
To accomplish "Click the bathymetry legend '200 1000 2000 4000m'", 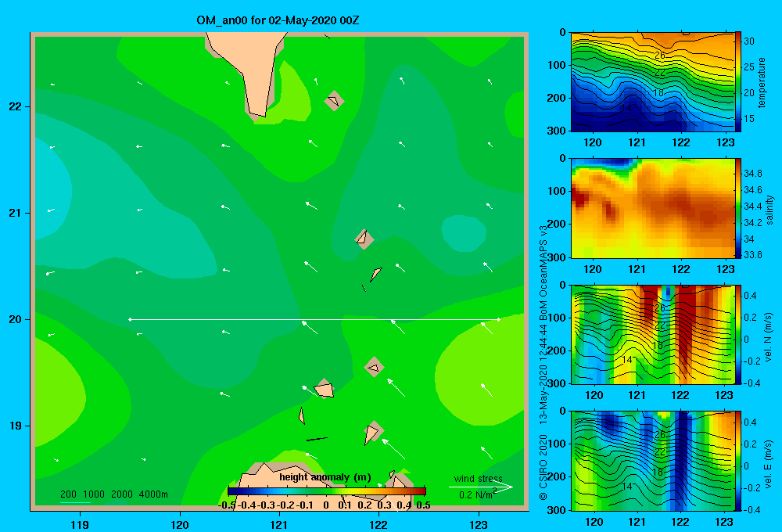I will 114,494.
